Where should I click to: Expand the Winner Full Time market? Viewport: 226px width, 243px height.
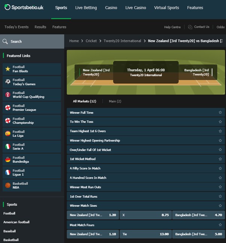pyautogui.click(x=146, y=113)
